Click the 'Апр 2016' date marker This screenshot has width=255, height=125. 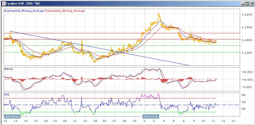point(12,116)
